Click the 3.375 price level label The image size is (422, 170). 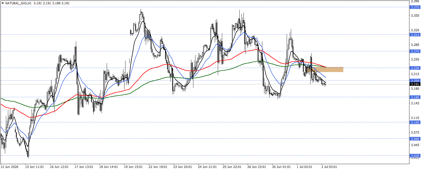[x=415, y=7]
